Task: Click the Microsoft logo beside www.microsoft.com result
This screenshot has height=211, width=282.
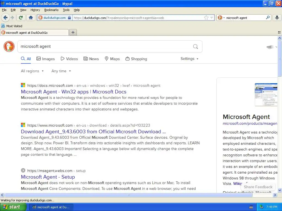Action: [x=23, y=125]
